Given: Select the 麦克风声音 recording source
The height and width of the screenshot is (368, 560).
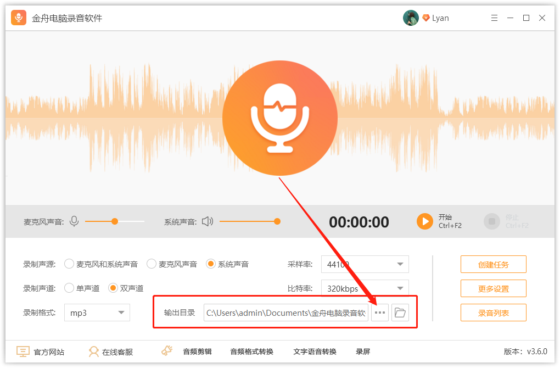Looking at the screenshot, I should point(151,264).
